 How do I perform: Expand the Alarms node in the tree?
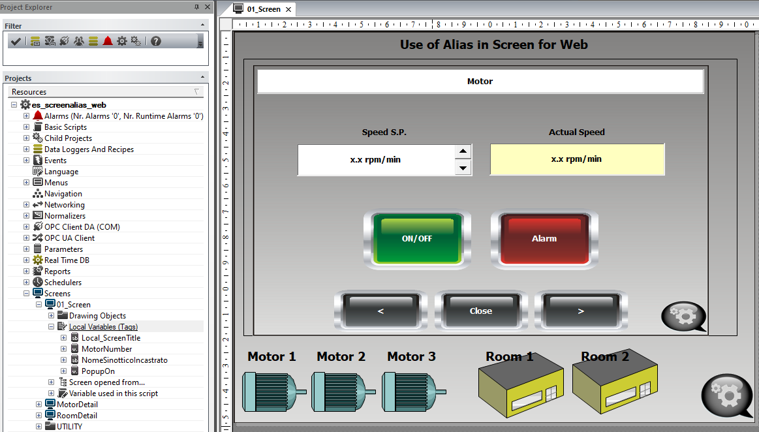(x=26, y=116)
